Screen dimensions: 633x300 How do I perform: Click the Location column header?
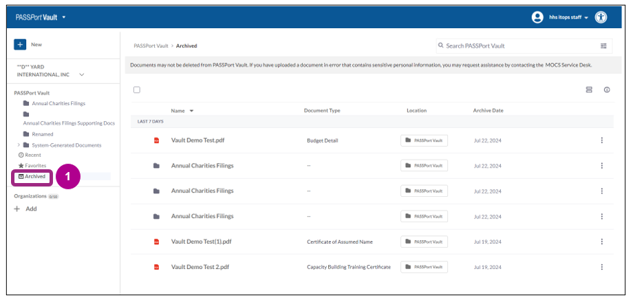(417, 111)
